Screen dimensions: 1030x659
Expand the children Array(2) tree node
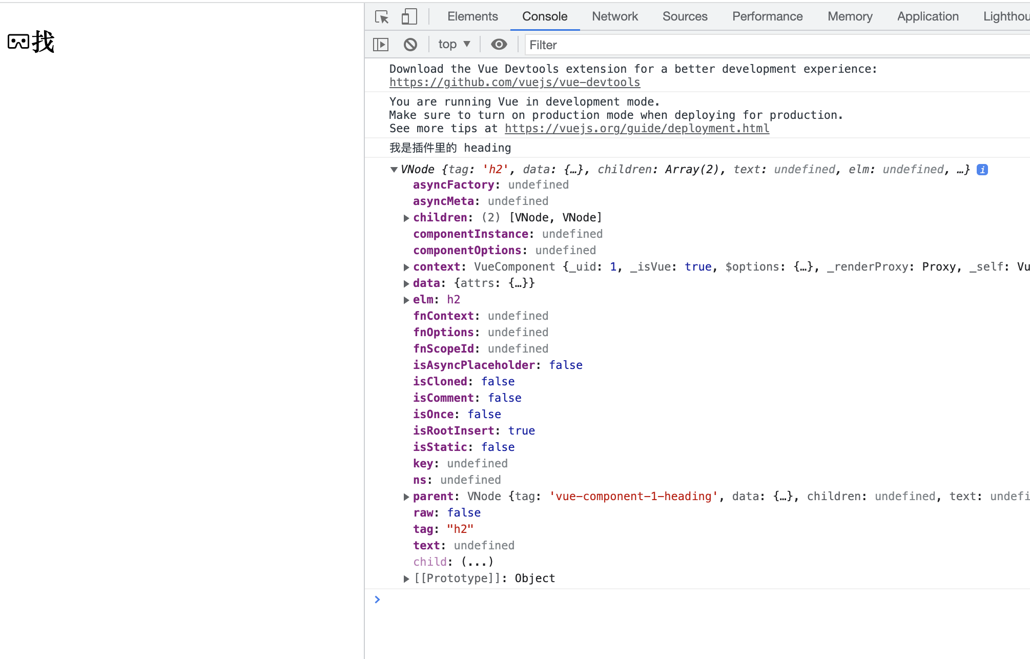click(x=405, y=218)
